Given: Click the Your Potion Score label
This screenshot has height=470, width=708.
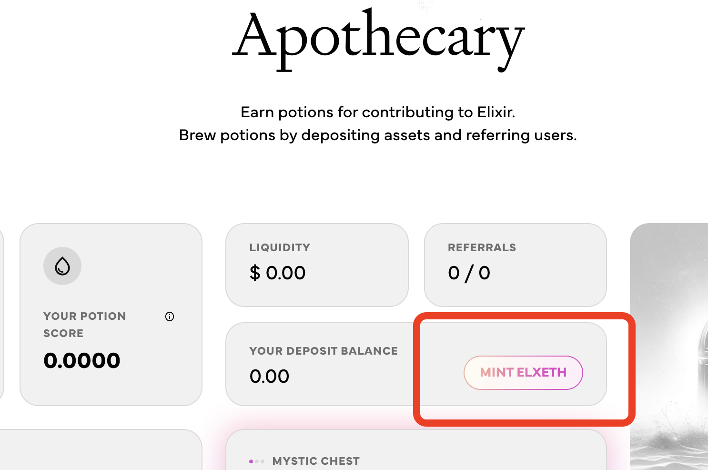Looking at the screenshot, I should (x=84, y=324).
